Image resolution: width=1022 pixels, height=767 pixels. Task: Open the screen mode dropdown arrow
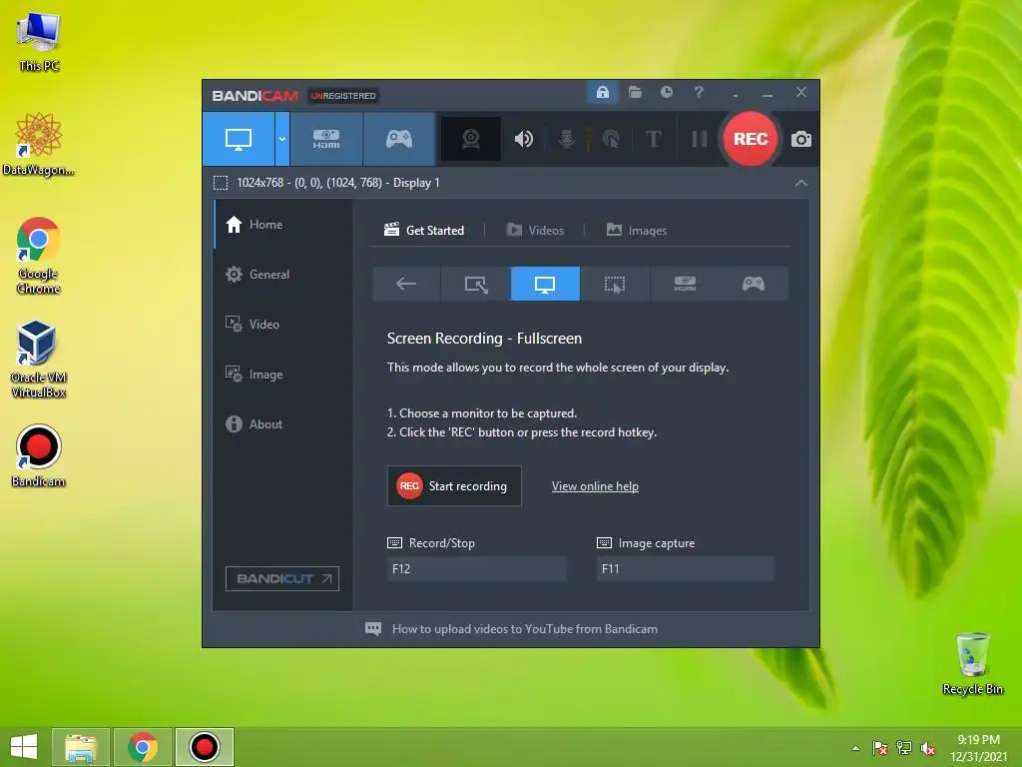pos(282,139)
